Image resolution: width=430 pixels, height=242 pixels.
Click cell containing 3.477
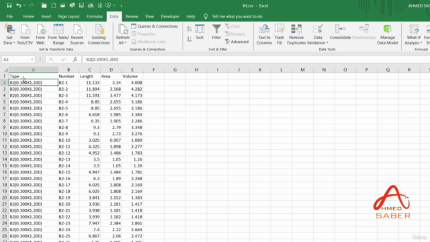click(111, 95)
